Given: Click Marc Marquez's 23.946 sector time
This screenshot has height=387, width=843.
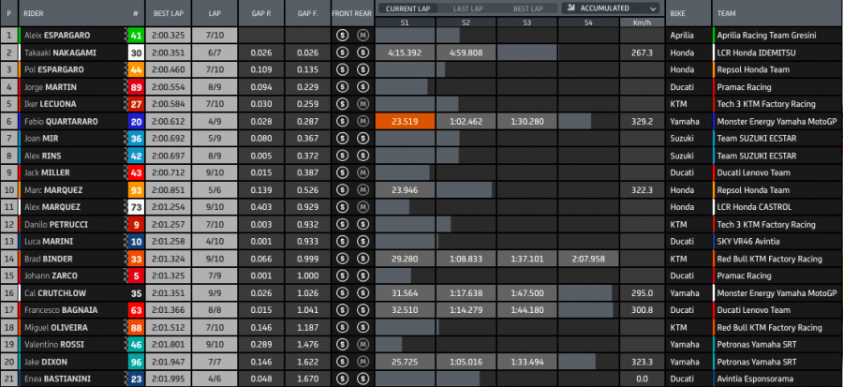Looking at the screenshot, I should pos(405,190).
